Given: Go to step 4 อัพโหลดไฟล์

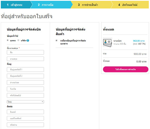Looking at the screenshot, I should [x=130, y=5].
